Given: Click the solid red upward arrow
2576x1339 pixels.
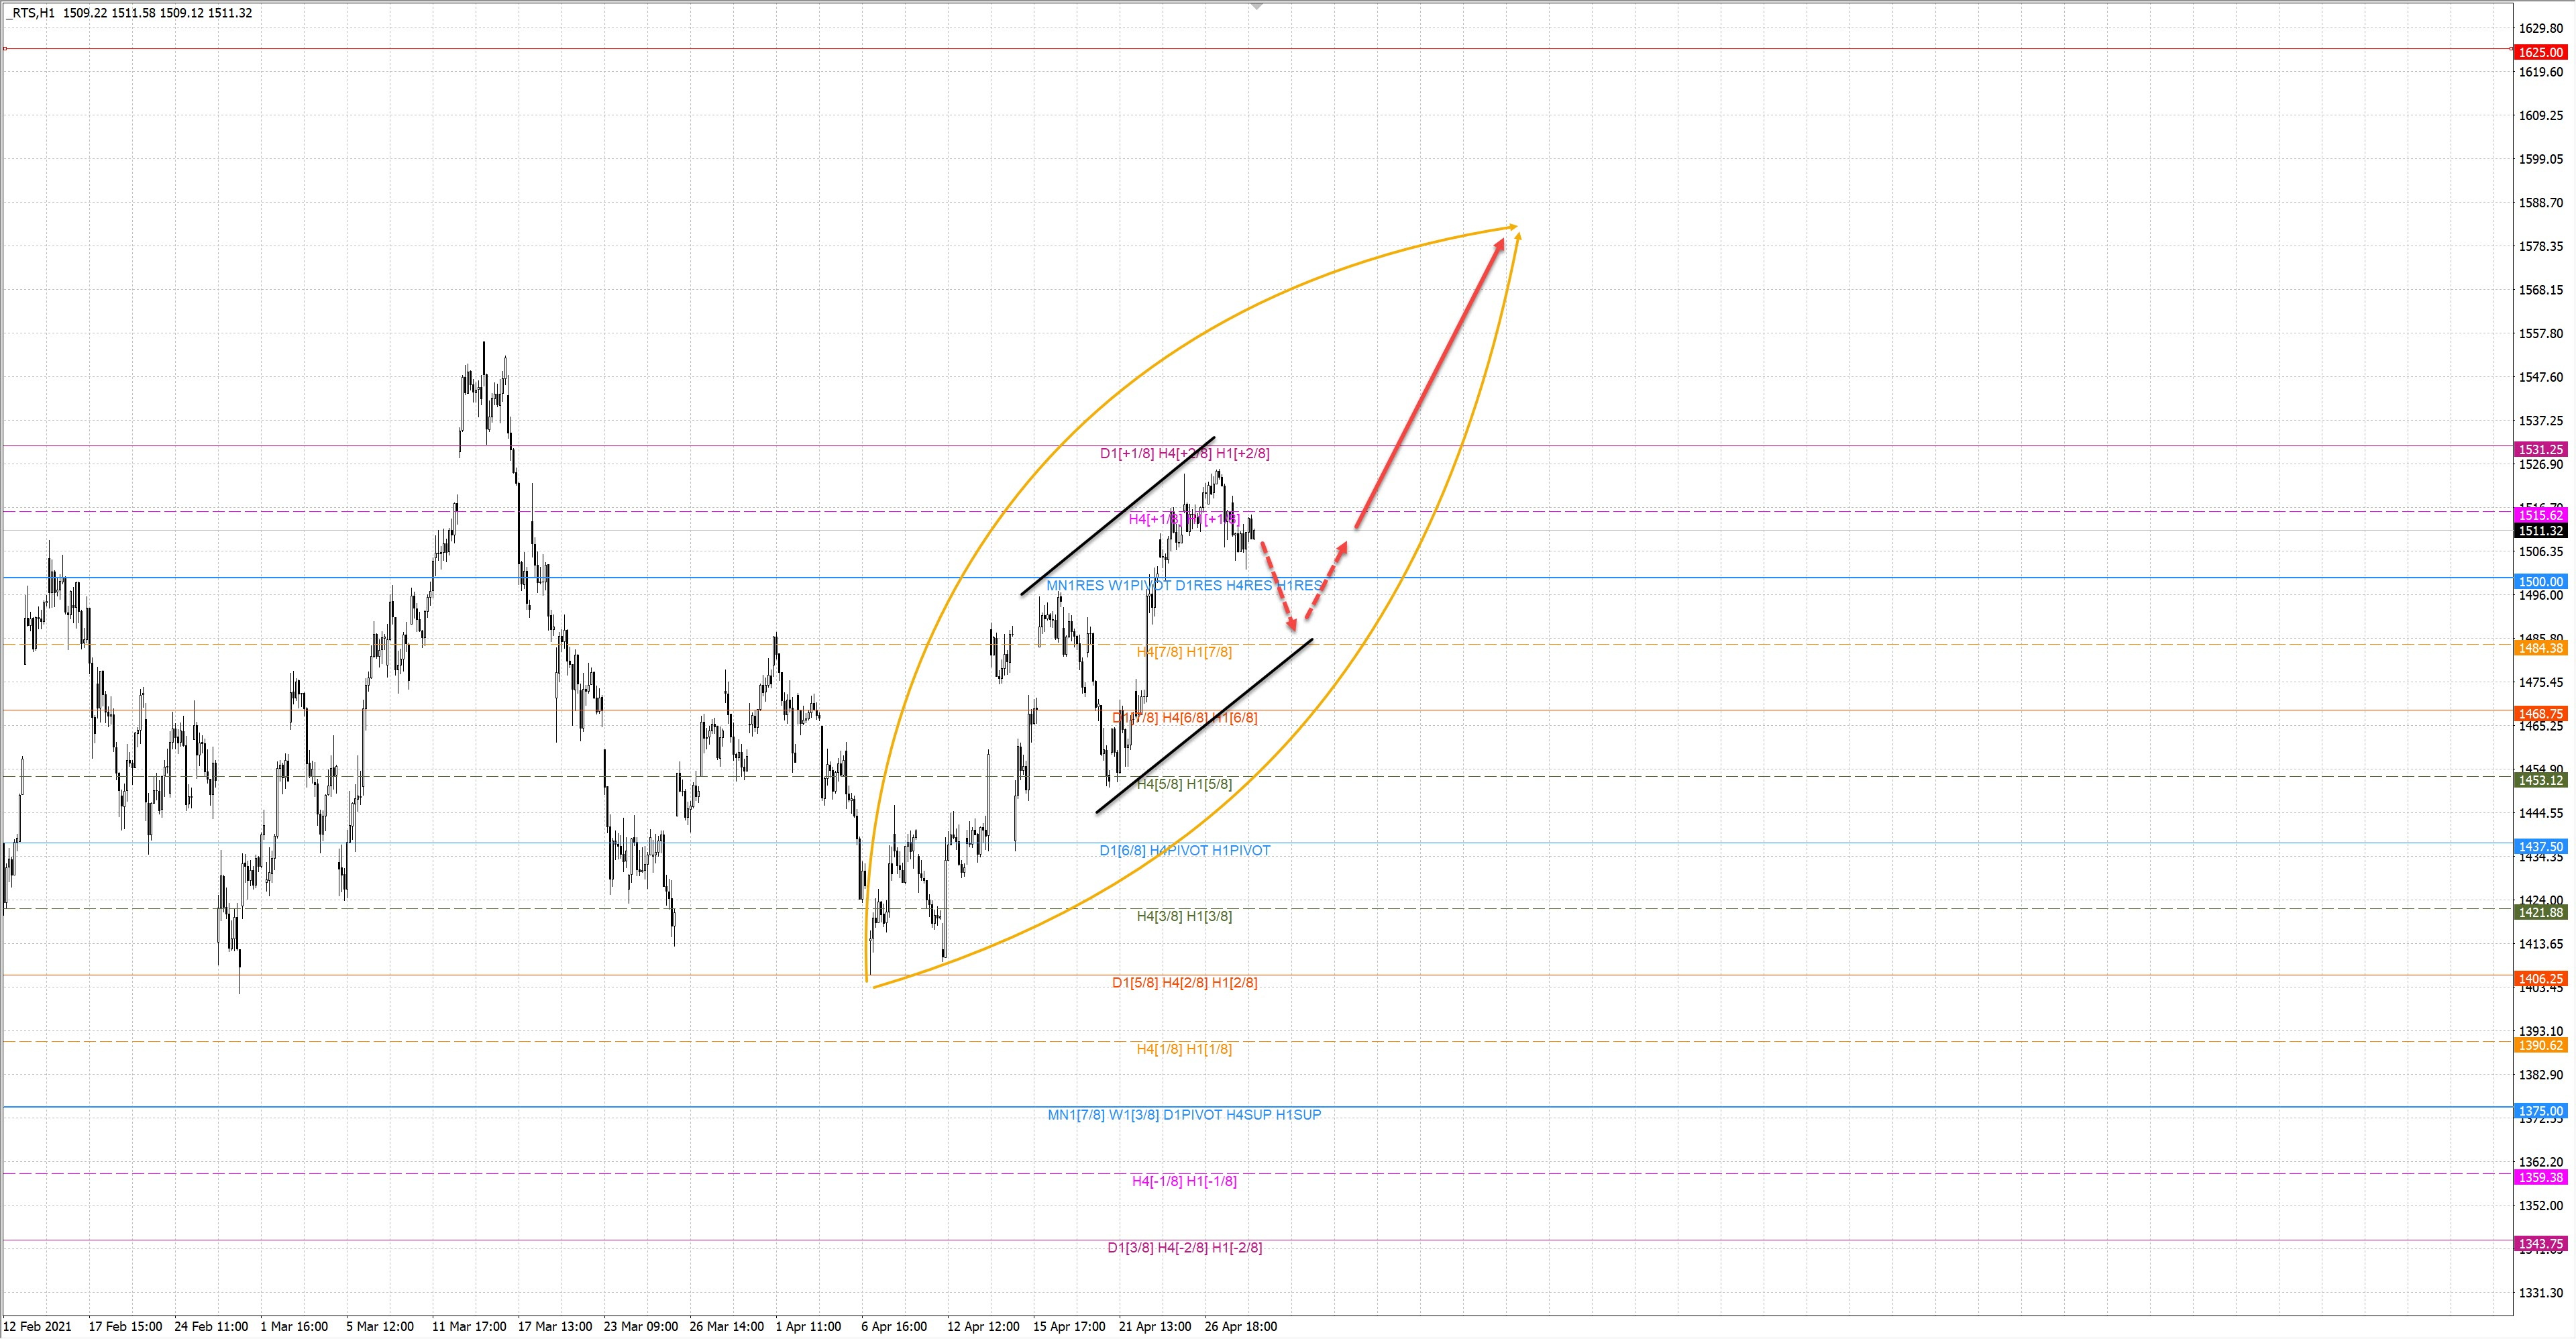Looking at the screenshot, I should pos(1430,384).
